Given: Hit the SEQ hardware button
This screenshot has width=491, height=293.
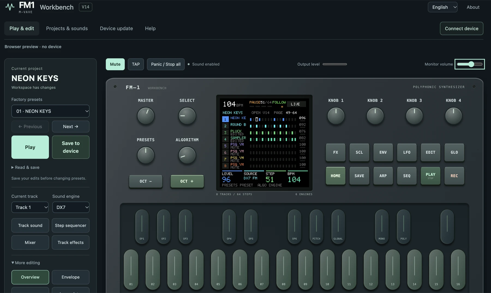Looking at the screenshot, I should pos(407,176).
